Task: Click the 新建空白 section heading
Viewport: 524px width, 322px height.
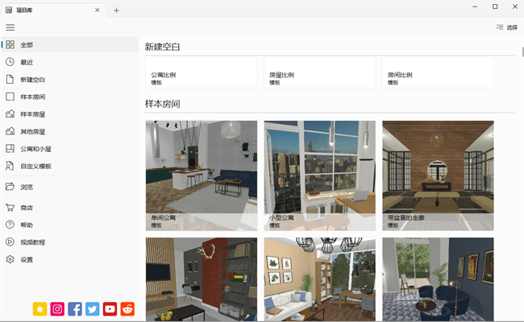Action: point(162,47)
